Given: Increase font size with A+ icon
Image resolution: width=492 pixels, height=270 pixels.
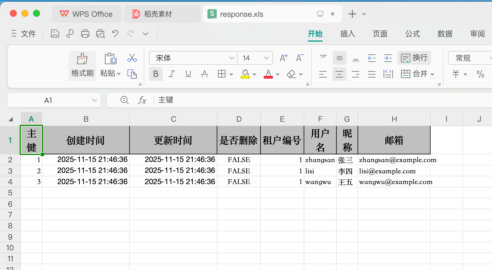Looking at the screenshot, I should (284, 58).
